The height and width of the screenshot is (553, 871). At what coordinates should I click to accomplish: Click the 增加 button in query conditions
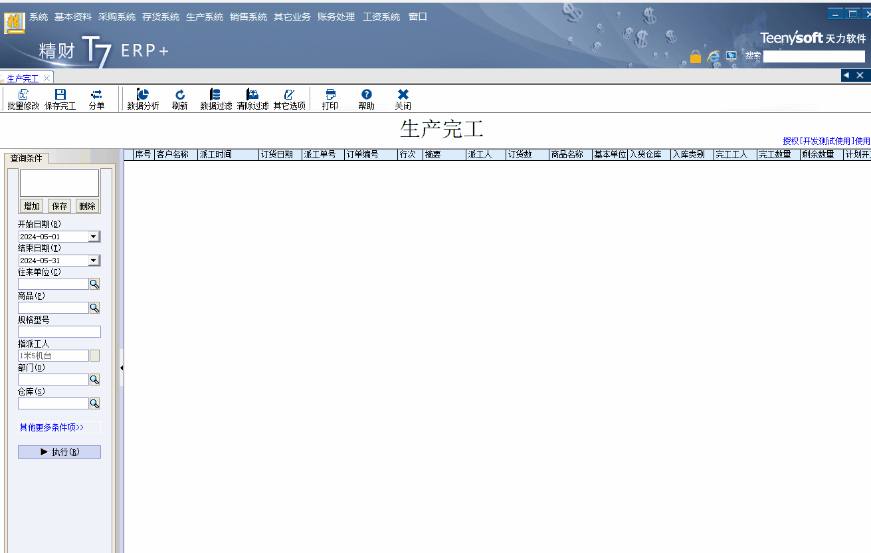(x=32, y=206)
